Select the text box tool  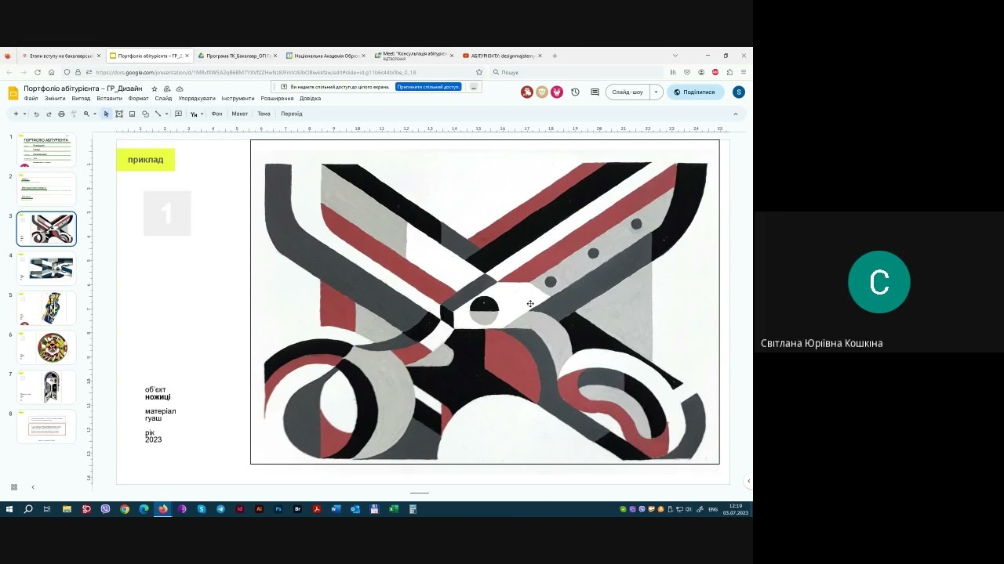pyautogui.click(x=119, y=114)
